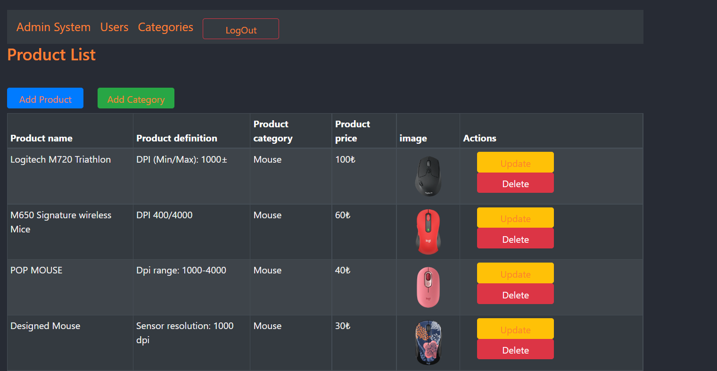Click the green Add Category button
717x371 pixels.
[136, 99]
